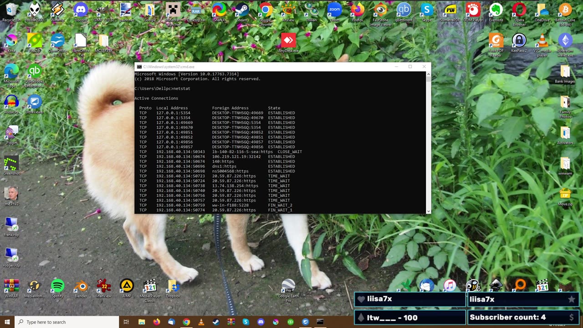The image size is (583, 328).
Task: Select the Discord desktop shortcut
Action: click(x=81, y=12)
